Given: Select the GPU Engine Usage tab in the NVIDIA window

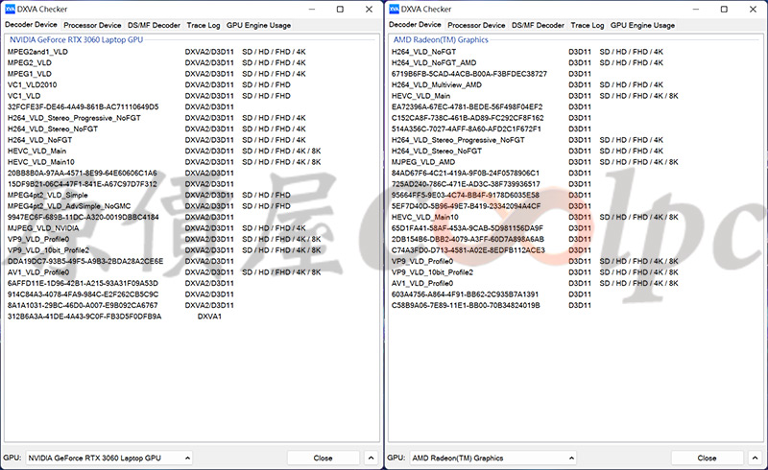Looking at the screenshot, I should 258,25.
